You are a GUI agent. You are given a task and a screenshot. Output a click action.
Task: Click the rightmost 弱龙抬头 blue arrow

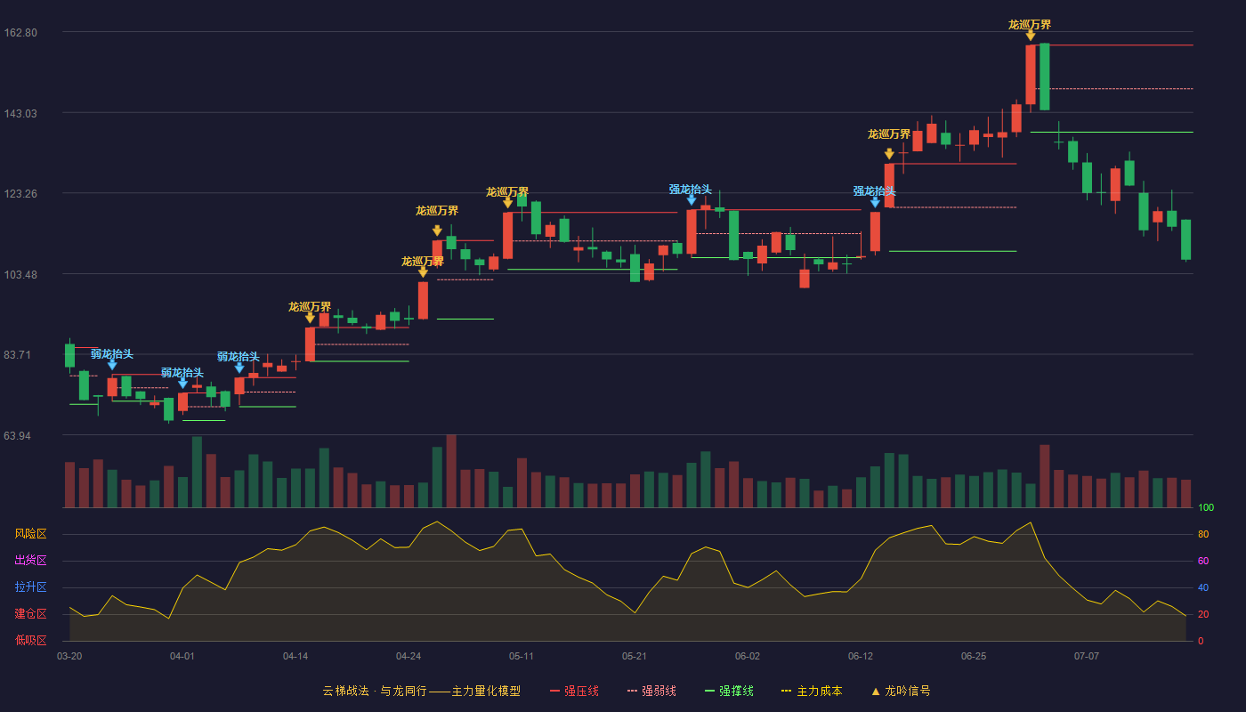pos(239,368)
